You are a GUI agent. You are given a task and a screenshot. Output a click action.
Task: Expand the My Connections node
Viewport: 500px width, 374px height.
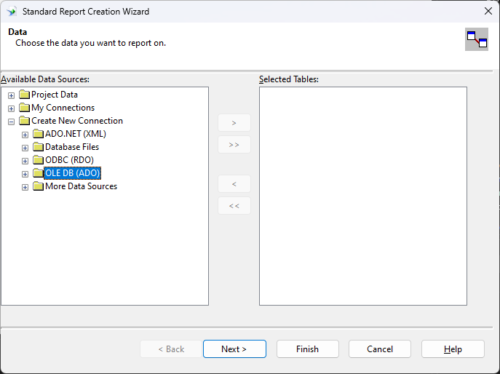[x=11, y=108]
